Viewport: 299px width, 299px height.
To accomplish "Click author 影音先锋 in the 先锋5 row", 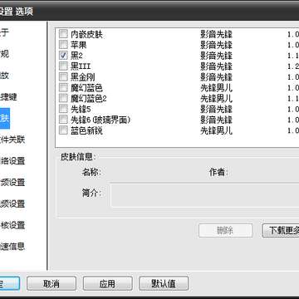I will click(x=216, y=109).
